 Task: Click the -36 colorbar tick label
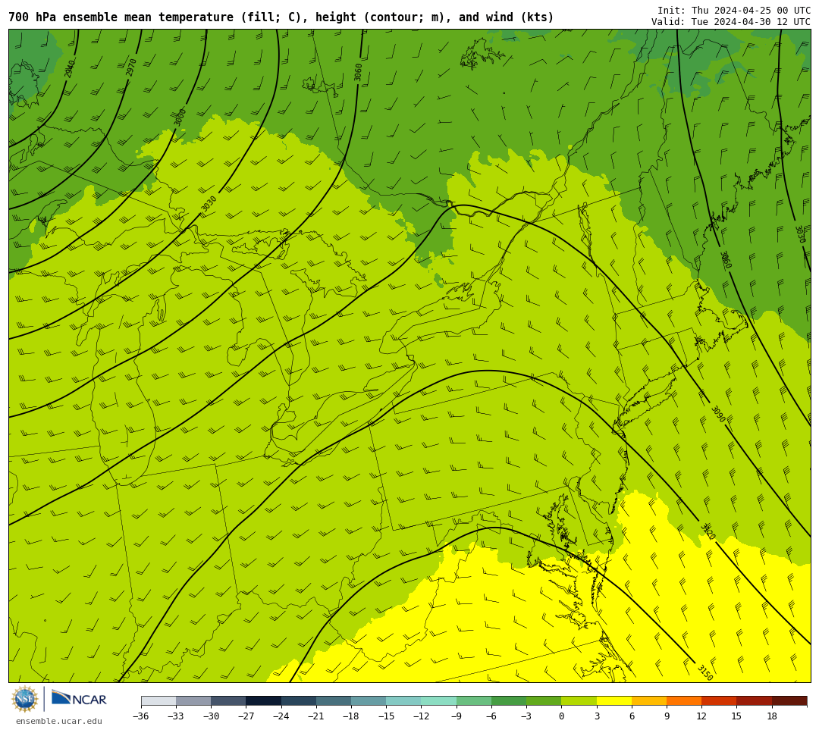(140, 716)
